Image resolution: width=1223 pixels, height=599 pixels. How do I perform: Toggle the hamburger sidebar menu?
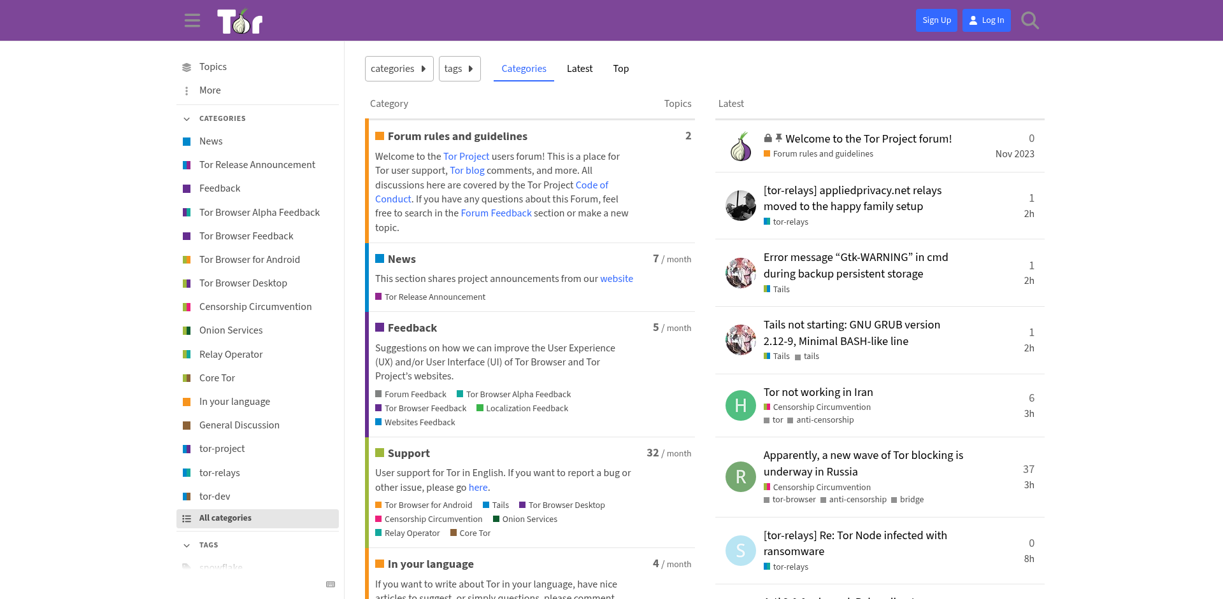click(192, 20)
